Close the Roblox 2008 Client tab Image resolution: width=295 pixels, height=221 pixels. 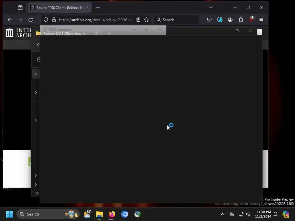pos(87,7)
